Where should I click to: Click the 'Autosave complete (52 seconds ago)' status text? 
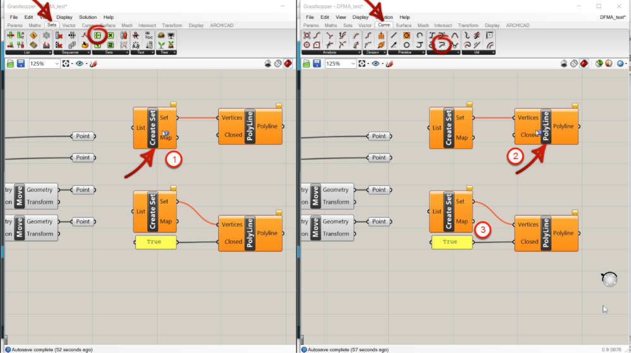click(x=52, y=350)
